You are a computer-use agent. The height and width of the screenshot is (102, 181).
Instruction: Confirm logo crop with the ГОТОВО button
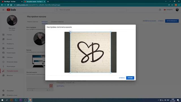click(x=130, y=78)
